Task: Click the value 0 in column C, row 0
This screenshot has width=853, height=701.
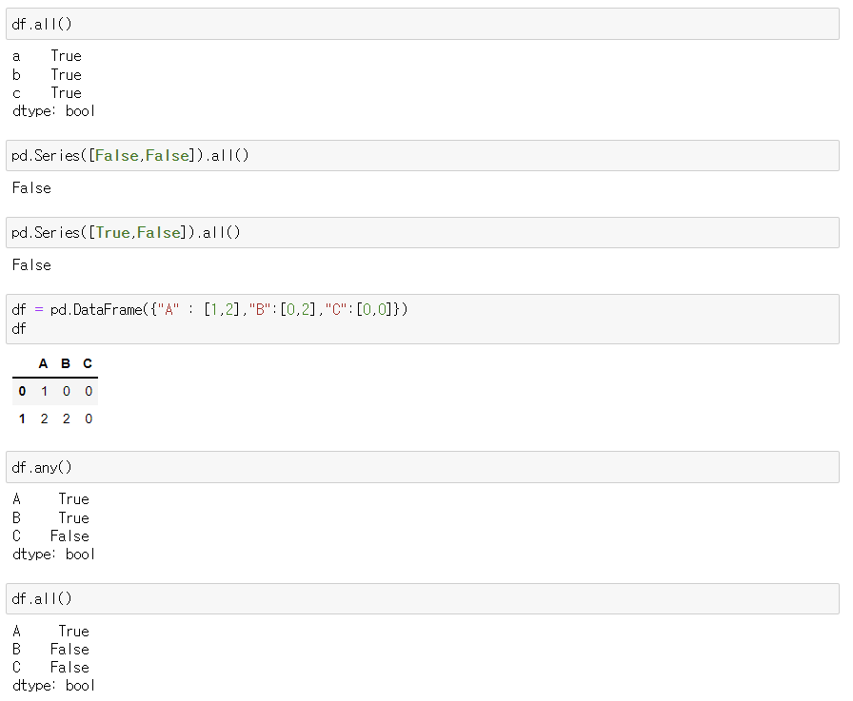Action: tap(89, 391)
